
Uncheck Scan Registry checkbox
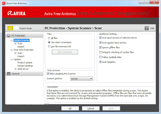(x=100, y=62)
